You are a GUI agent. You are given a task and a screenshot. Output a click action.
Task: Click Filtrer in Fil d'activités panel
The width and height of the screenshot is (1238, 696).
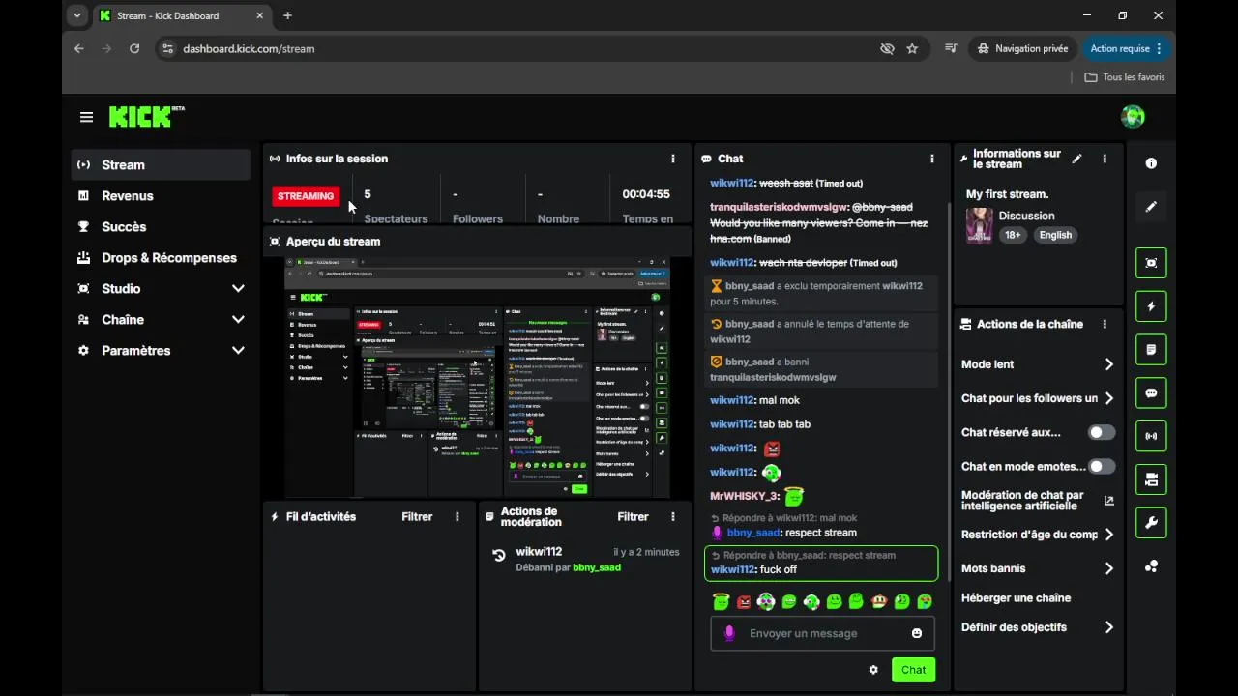(417, 517)
